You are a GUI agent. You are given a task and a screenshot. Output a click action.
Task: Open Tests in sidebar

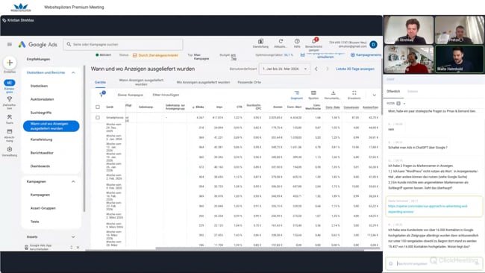(x=34, y=222)
